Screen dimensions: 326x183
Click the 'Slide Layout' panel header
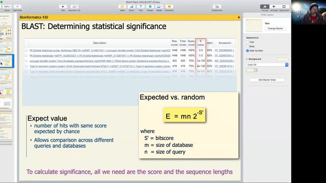coord(267,15)
